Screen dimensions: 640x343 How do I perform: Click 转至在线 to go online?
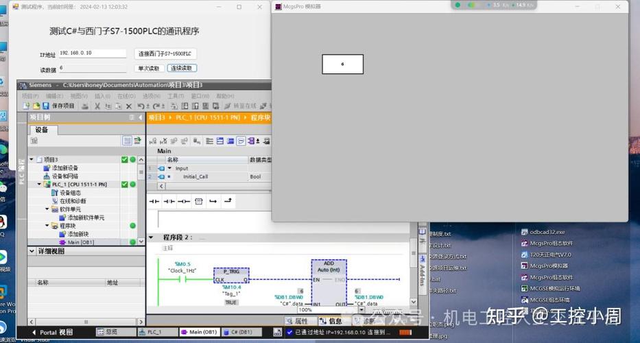pyautogui.click(x=241, y=106)
